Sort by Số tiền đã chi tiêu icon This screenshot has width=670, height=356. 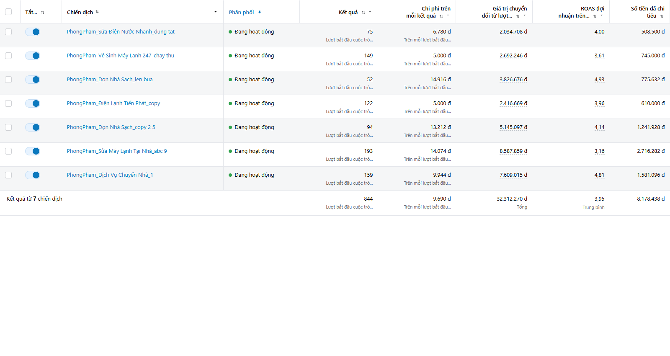point(662,16)
